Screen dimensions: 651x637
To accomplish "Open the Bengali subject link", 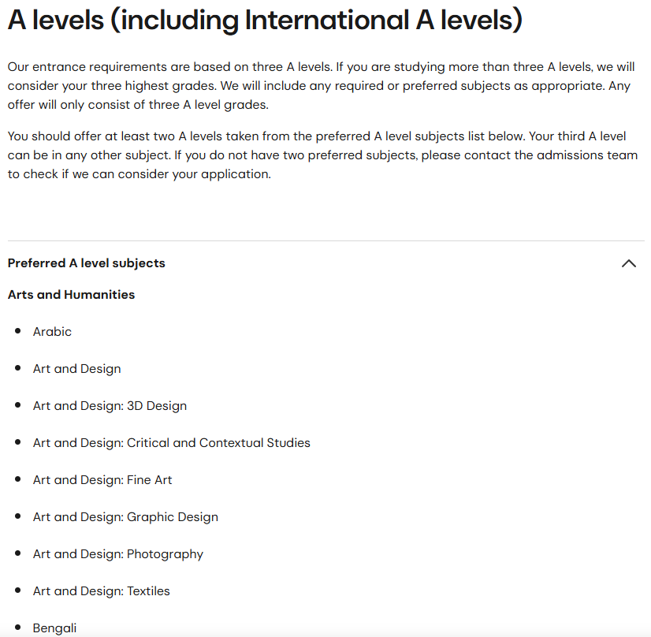I will [x=54, y=628].
